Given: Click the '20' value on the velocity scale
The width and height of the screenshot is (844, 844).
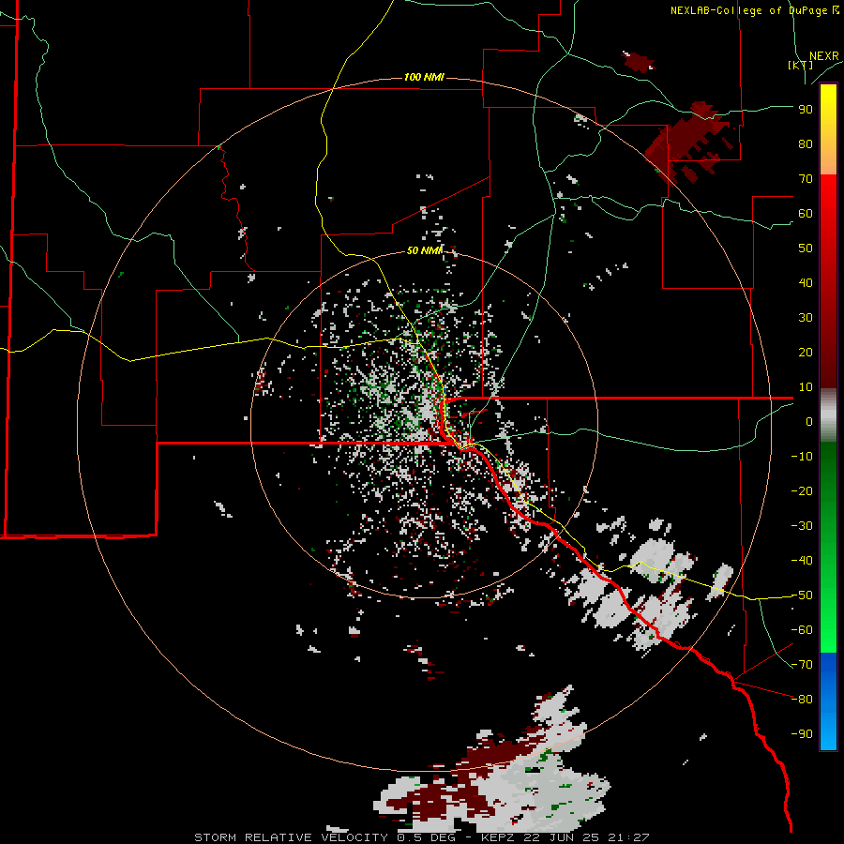Looking at the screenshot, I should click(x=806, y=353).
